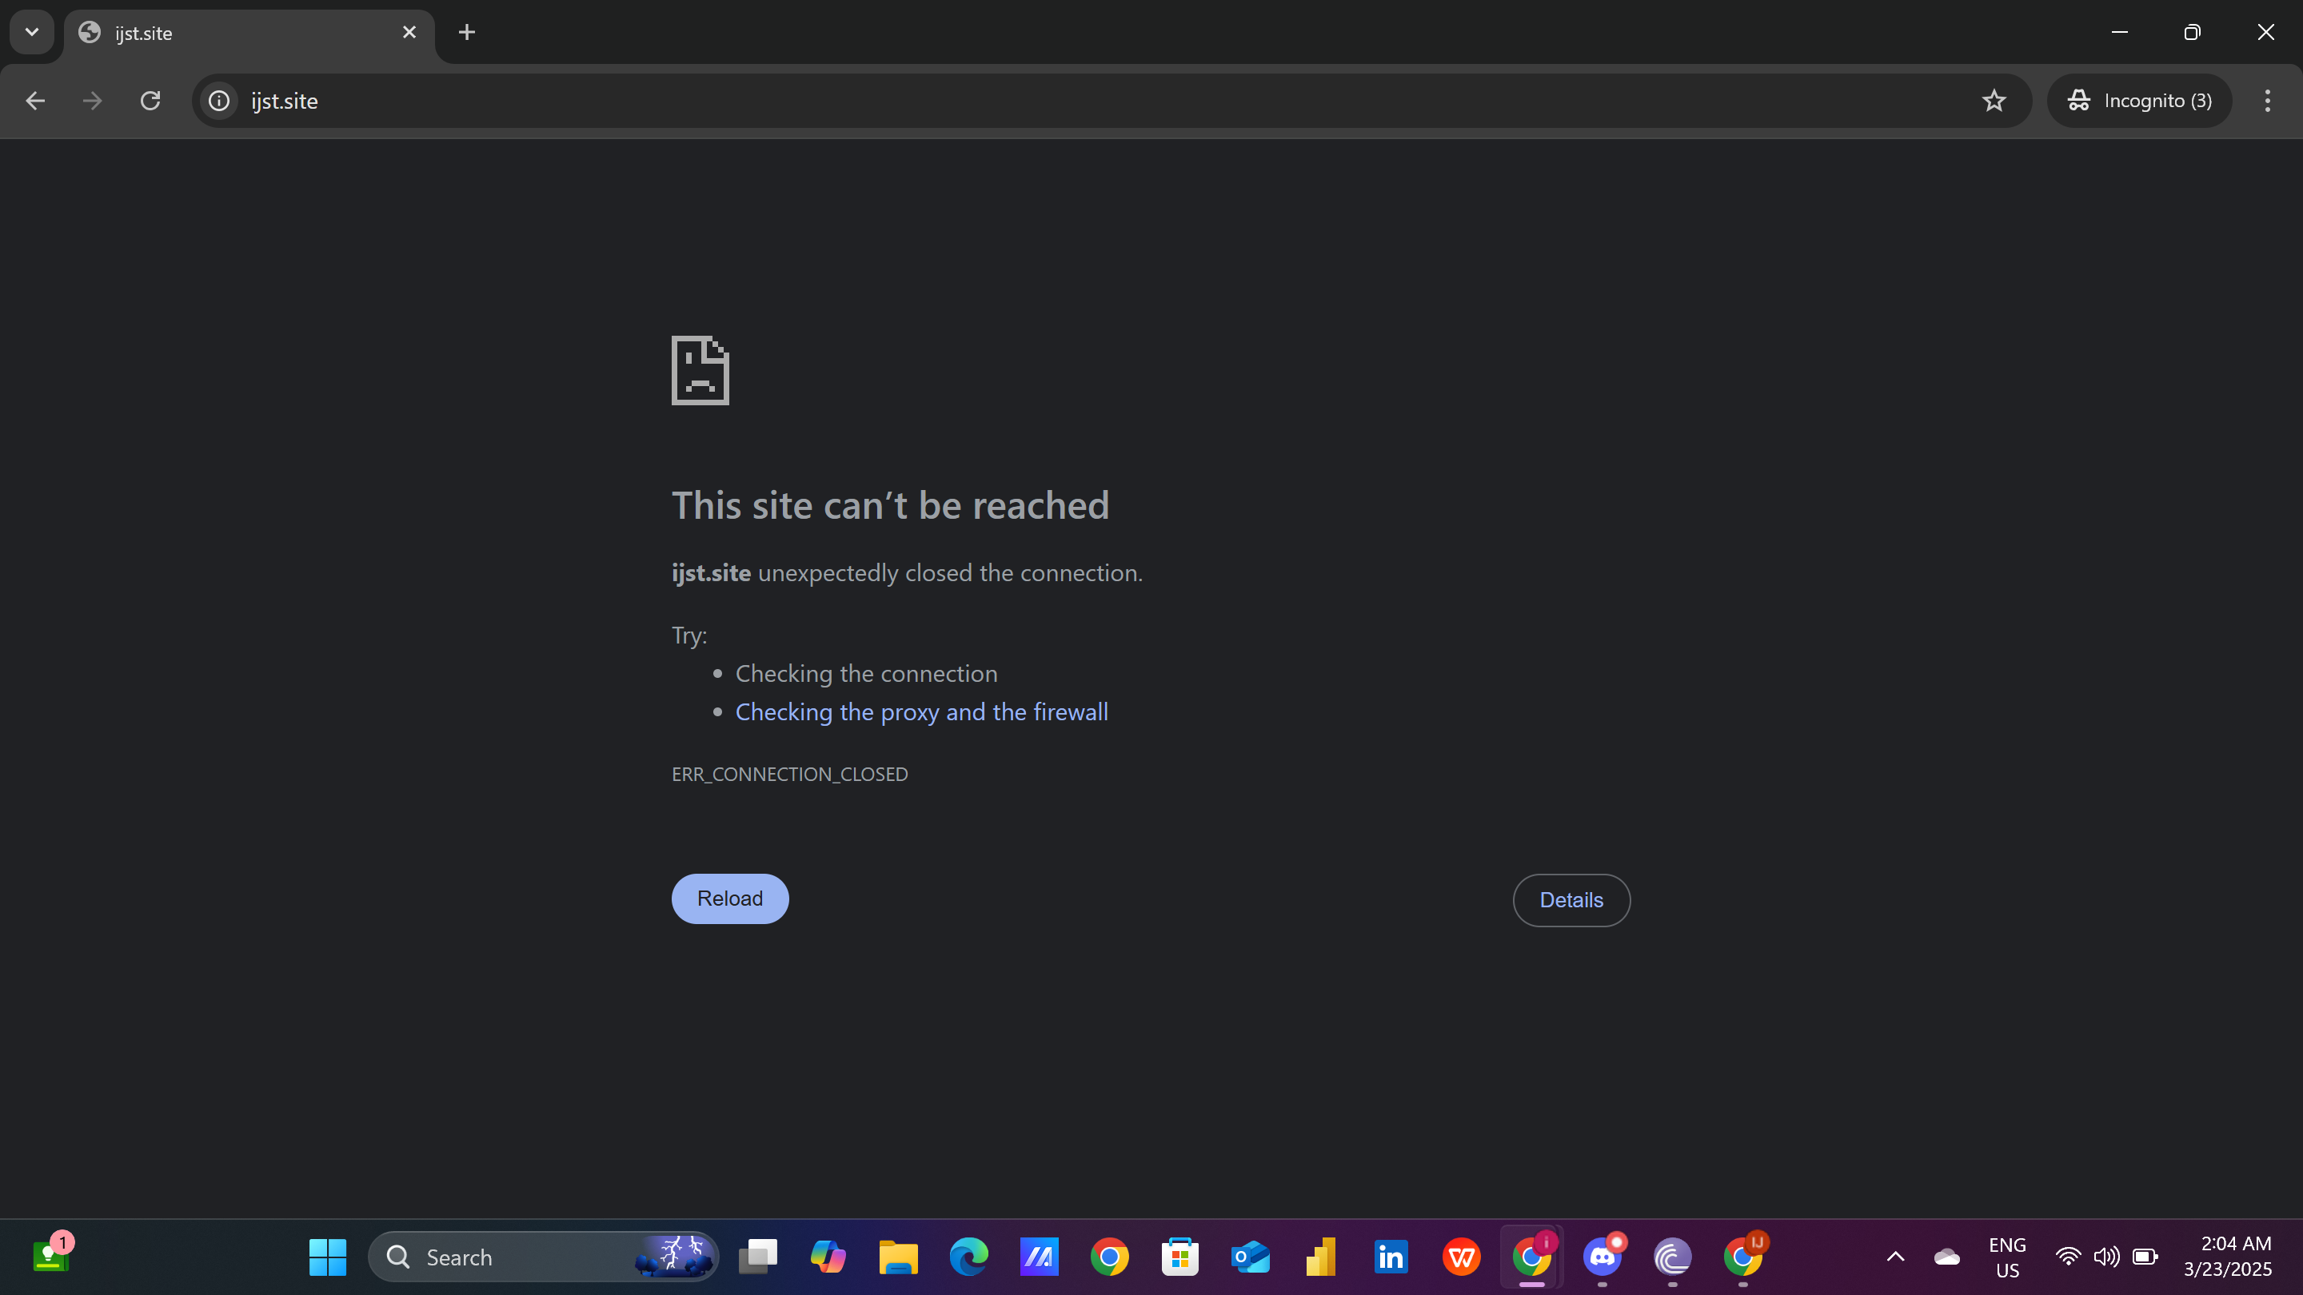
Task: Open Discord from the taskbar
Action: tap(1602, 1257)
